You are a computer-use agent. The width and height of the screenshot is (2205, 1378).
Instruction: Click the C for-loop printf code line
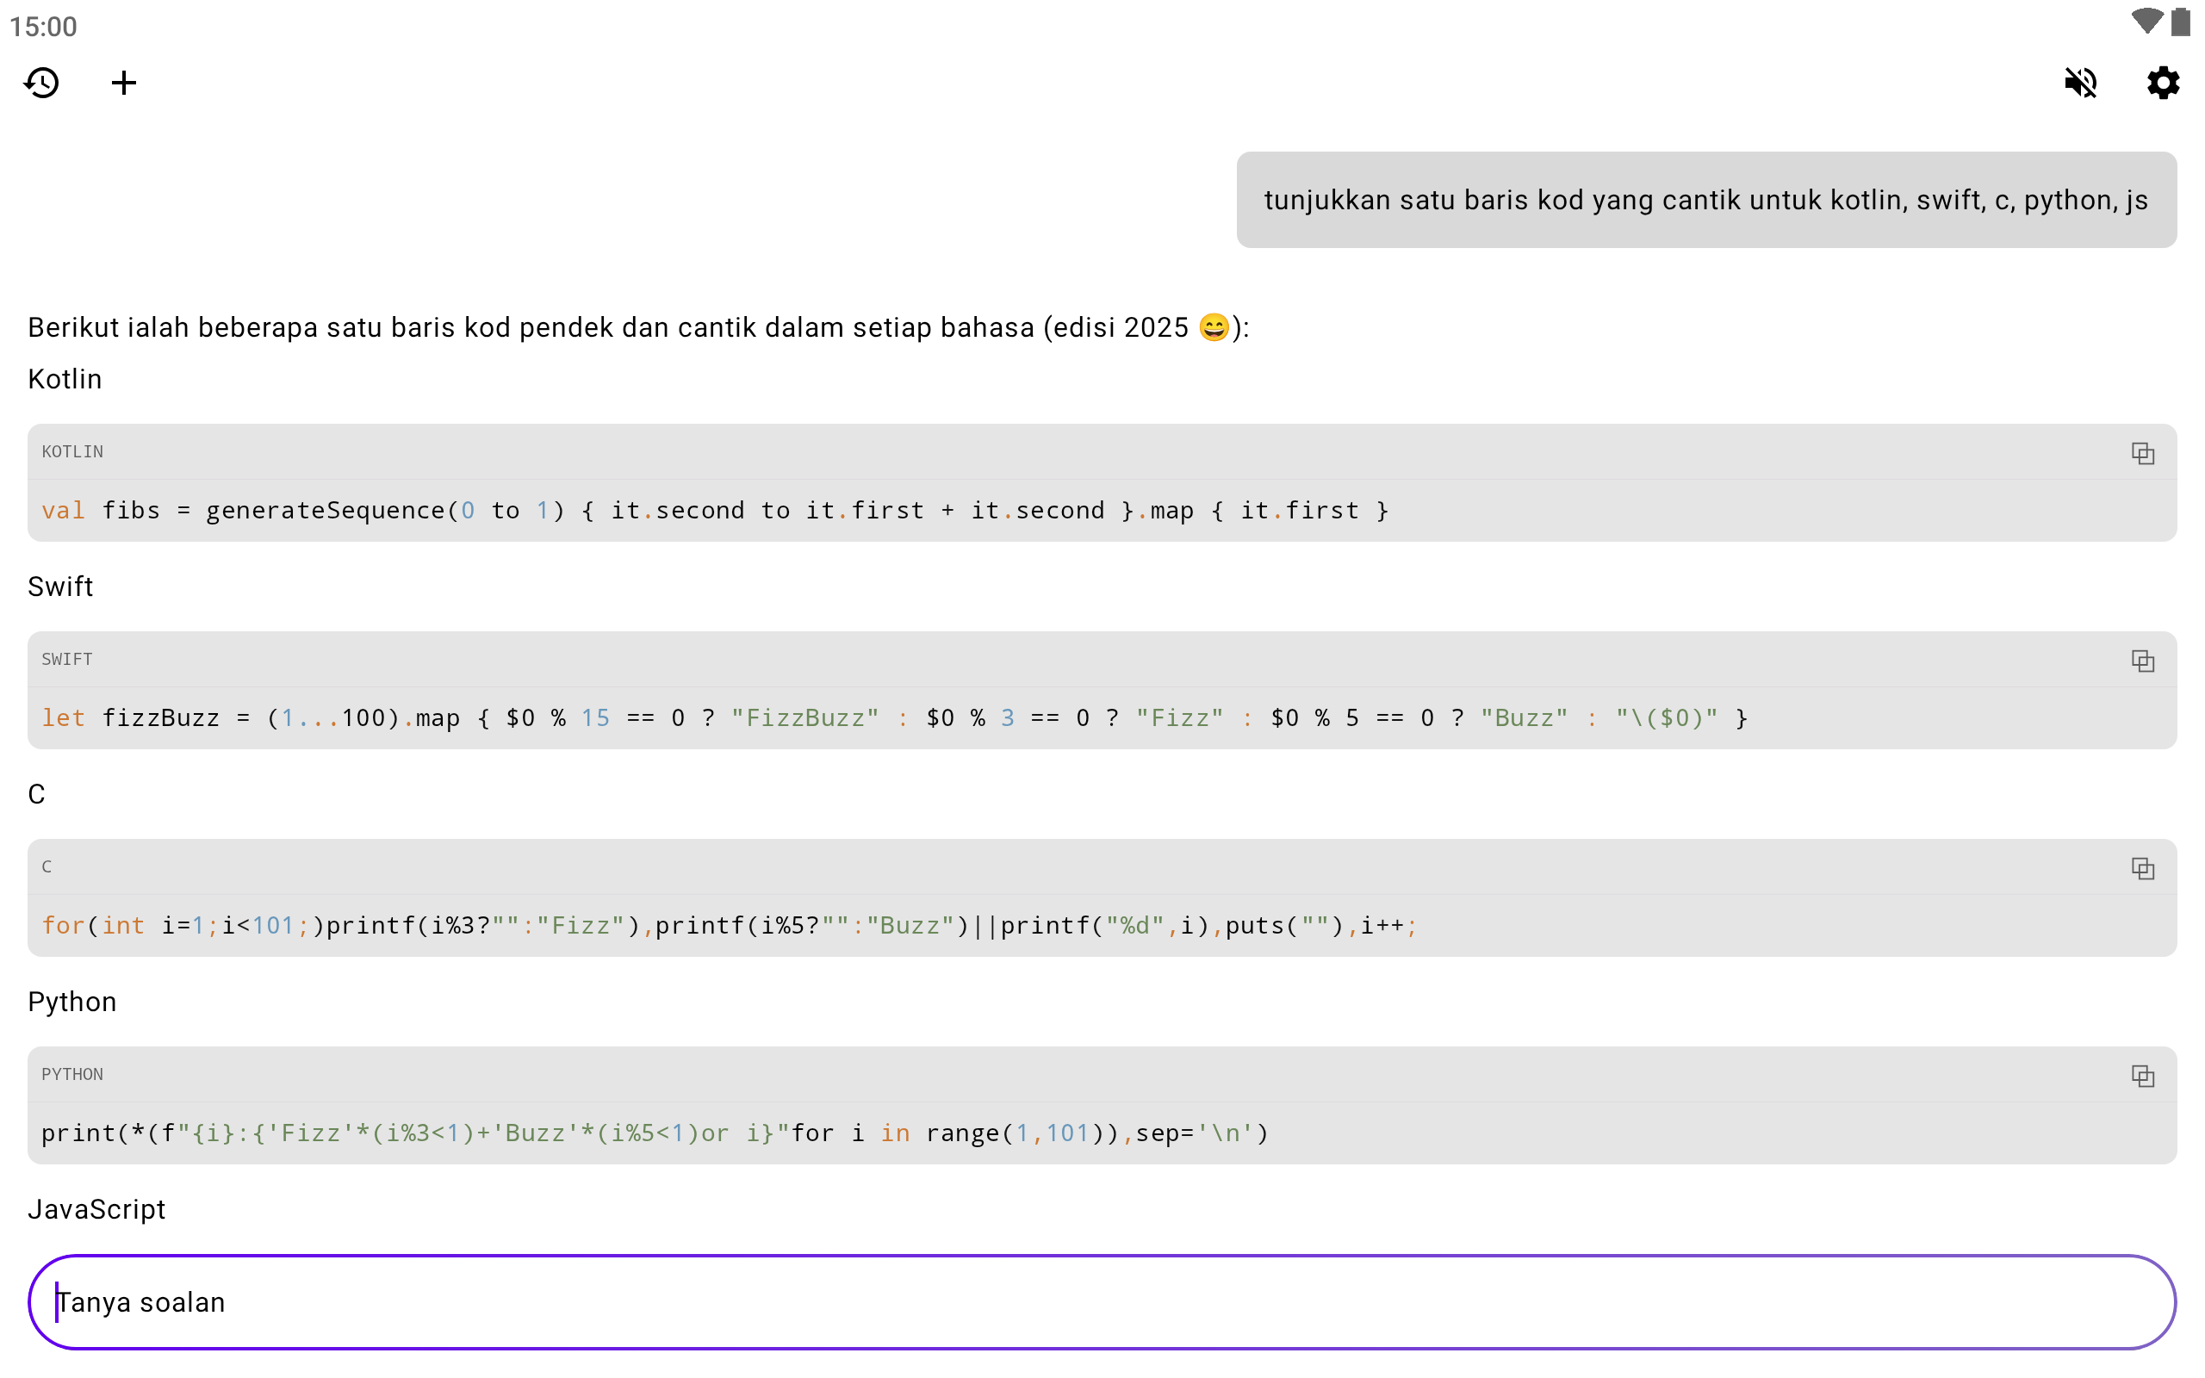pos(729,926)
